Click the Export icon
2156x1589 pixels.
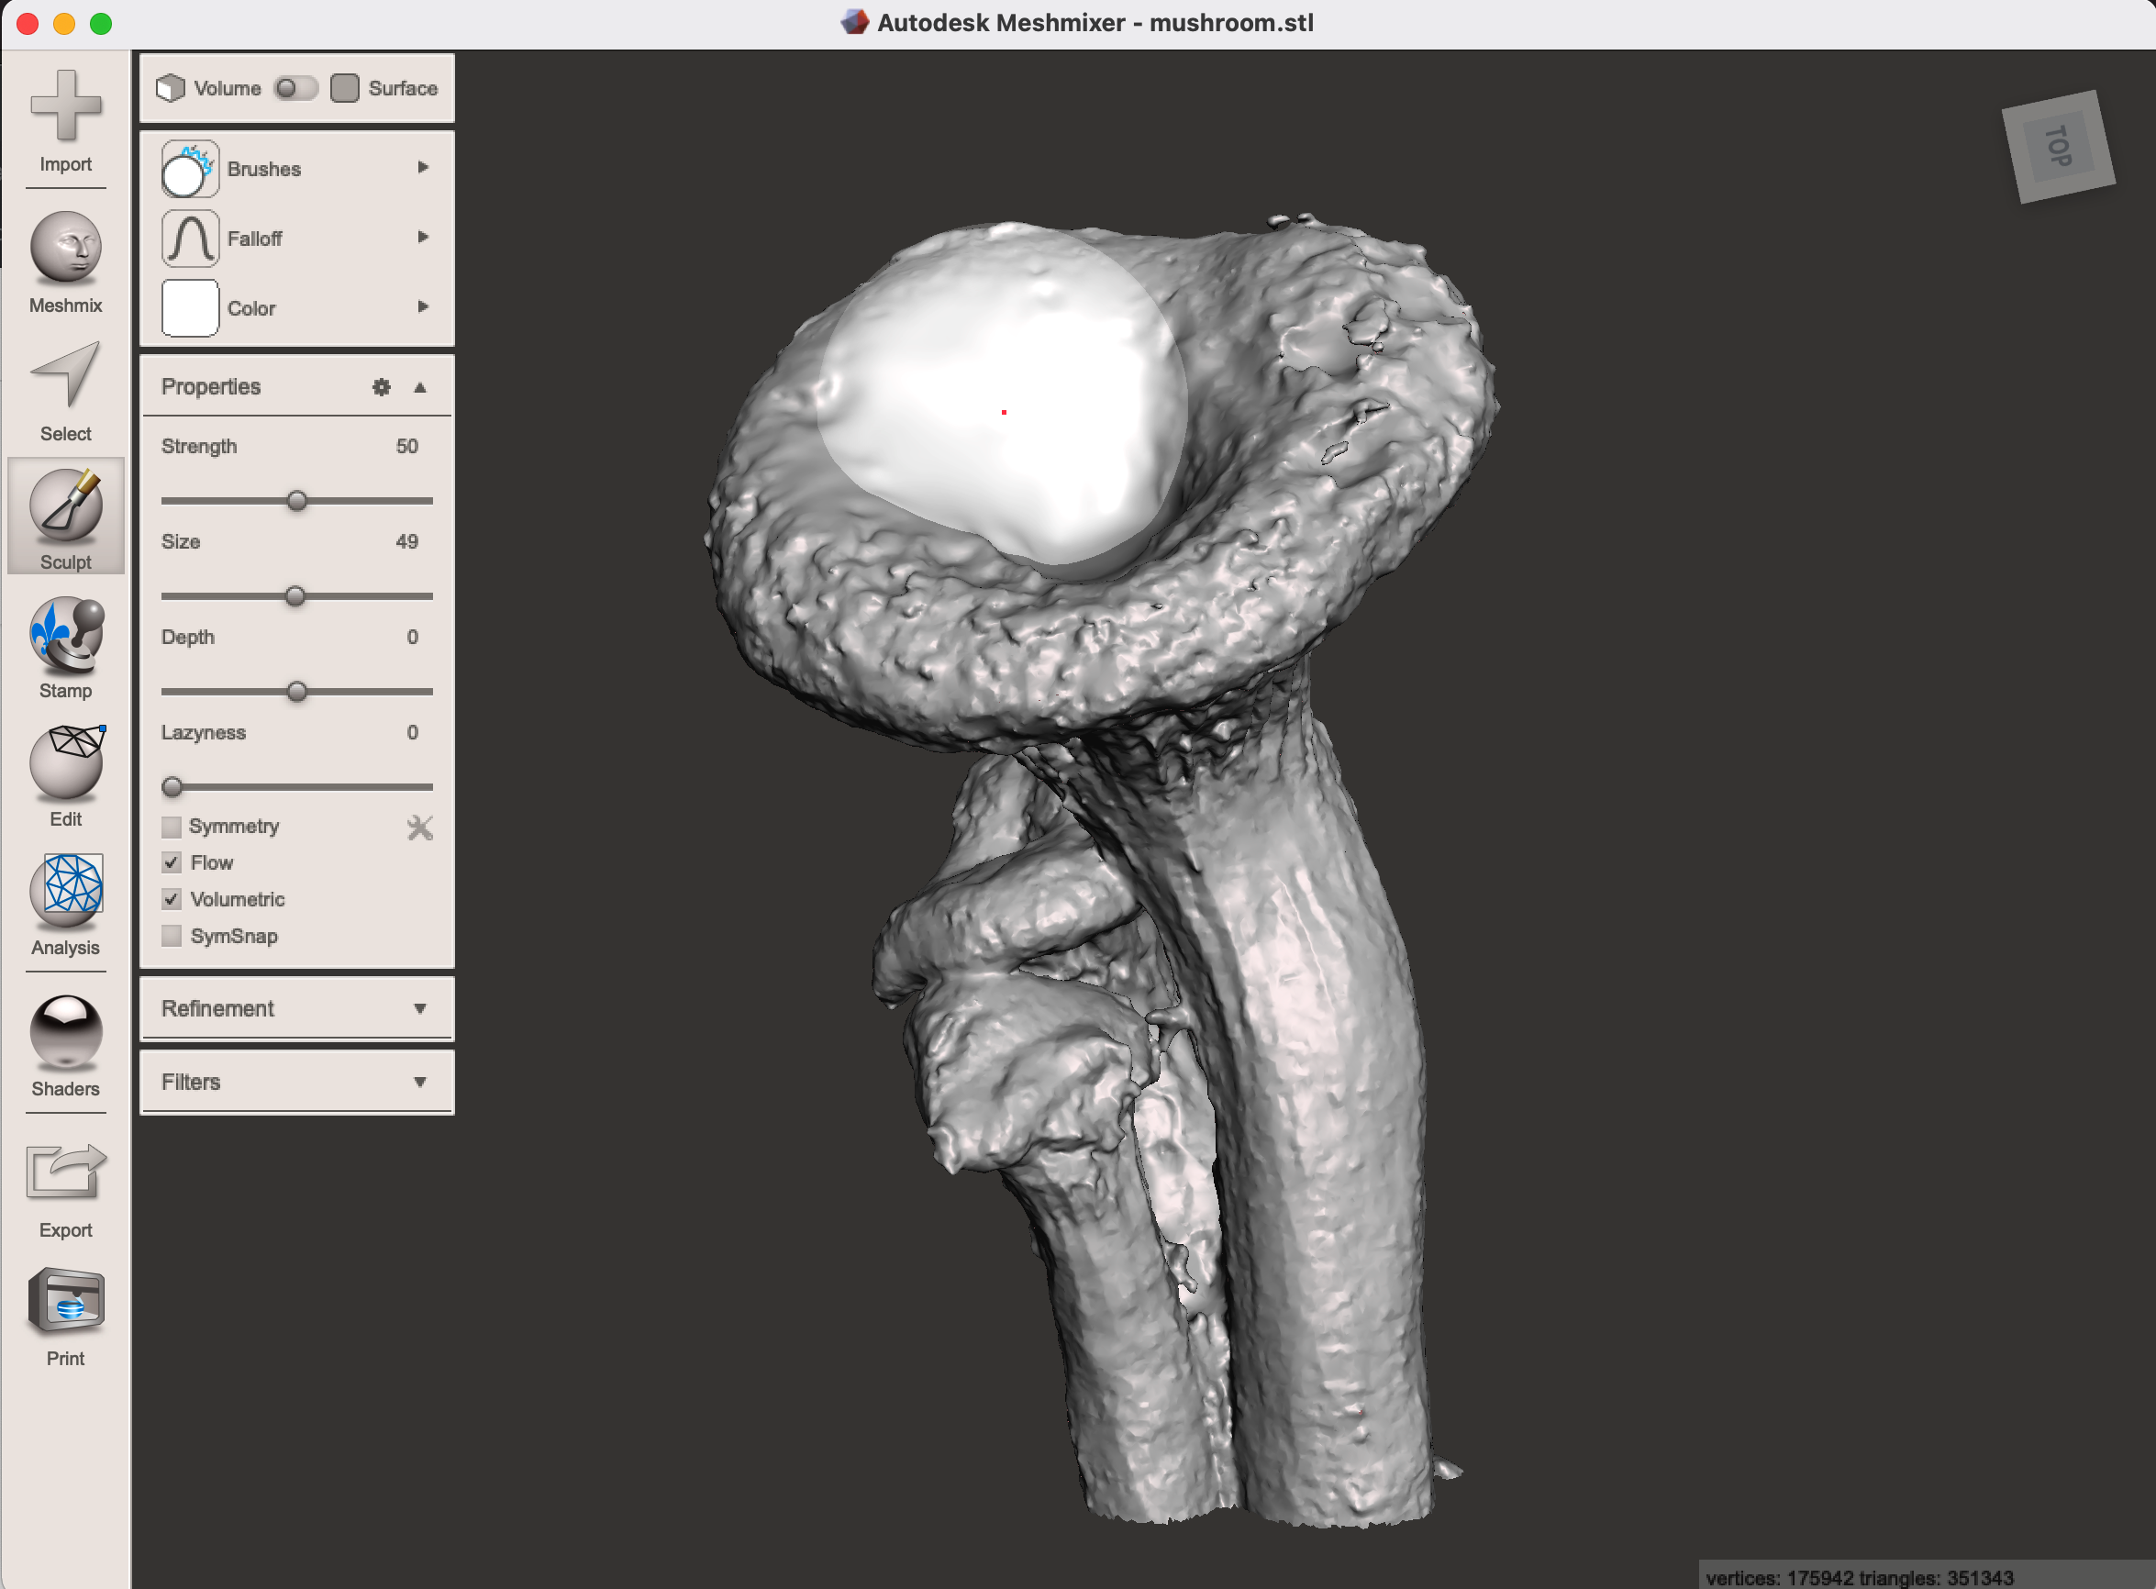coord(65,1172)
